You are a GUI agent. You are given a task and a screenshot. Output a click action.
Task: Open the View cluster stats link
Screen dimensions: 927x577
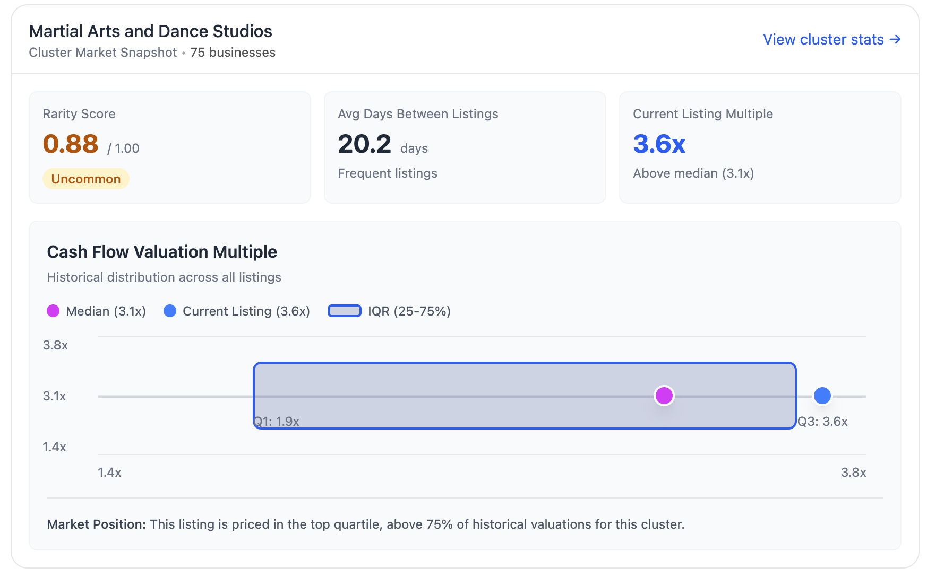[x=823, y=40]
